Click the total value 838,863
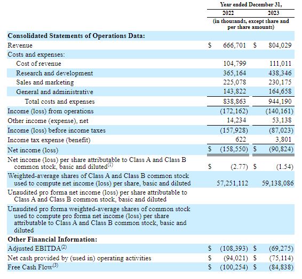This screenshot has width=302, height=279. coord(235,102)
